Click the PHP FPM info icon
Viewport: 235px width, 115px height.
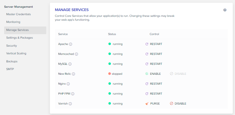pyautogui.click(x=73, y=94)
